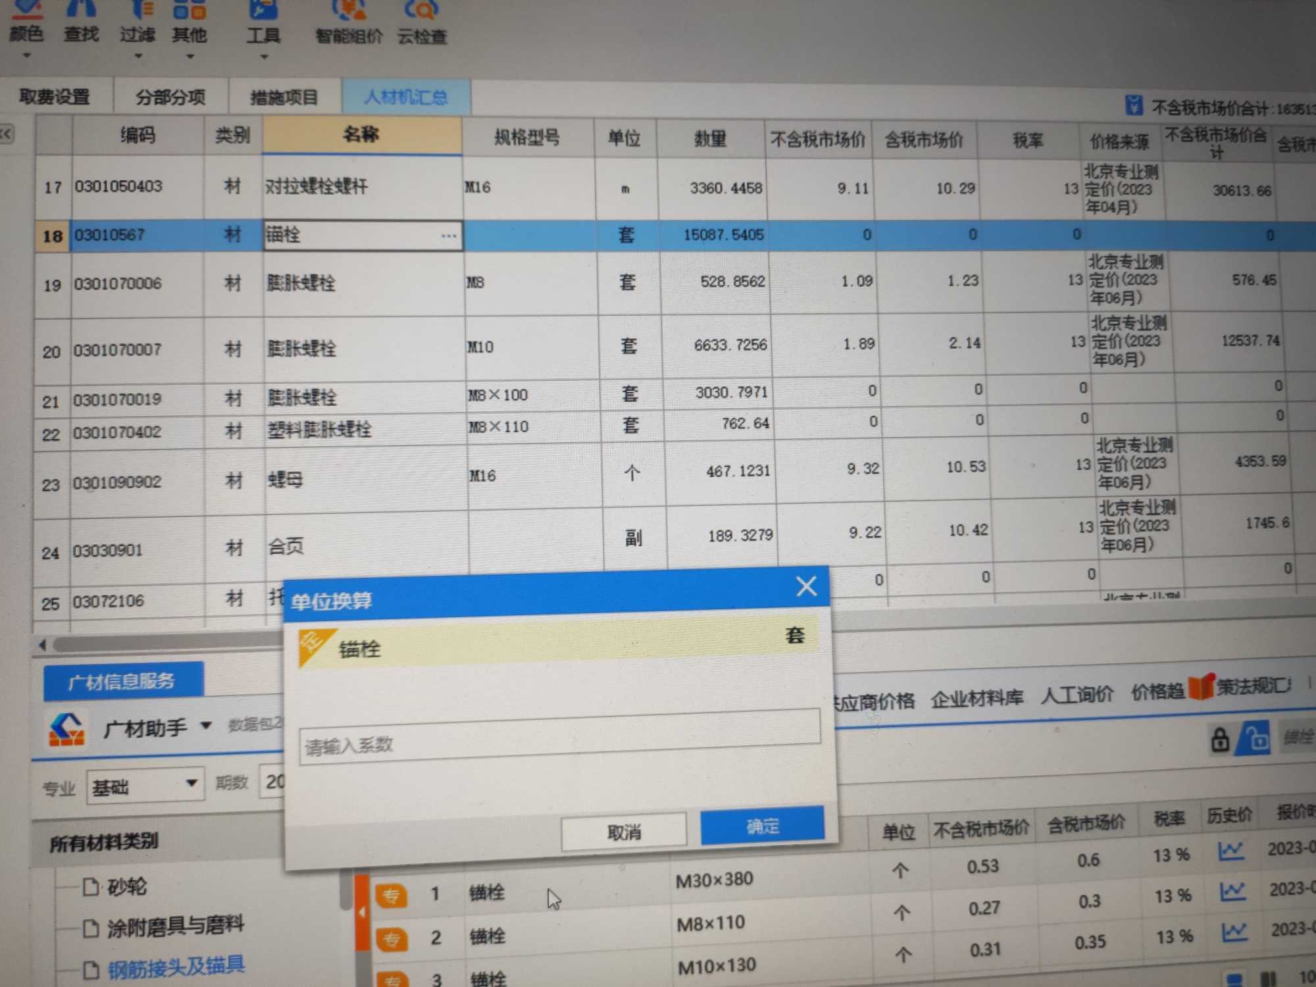
Task: Expand the 工具 dropdown arrow
Action: 264,57
